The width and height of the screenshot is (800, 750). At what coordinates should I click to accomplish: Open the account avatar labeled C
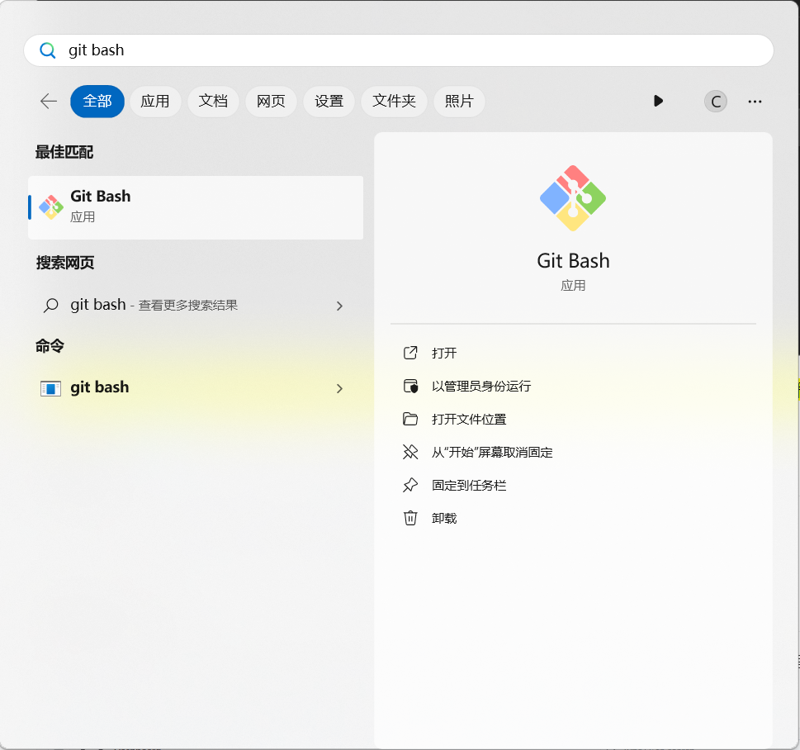(x=715, y=101)
